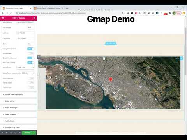Screen dimensions: 187x140
Task: Toggle the Map Type Control switch
Action: click(x=31, y=63)
